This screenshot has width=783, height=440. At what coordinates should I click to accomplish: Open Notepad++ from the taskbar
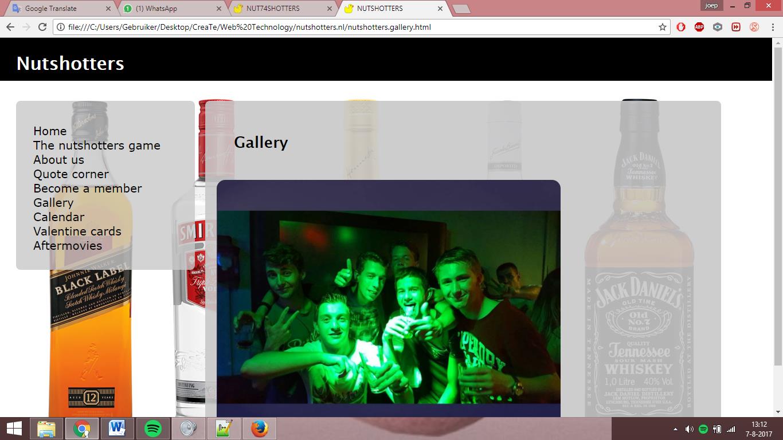(x=224, y=429)
